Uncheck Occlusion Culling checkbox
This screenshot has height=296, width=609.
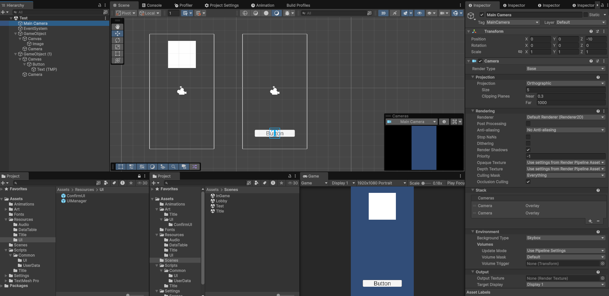click(528, 182)
